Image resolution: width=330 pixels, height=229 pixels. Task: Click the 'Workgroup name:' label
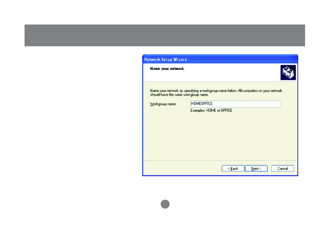pos(163,104)
